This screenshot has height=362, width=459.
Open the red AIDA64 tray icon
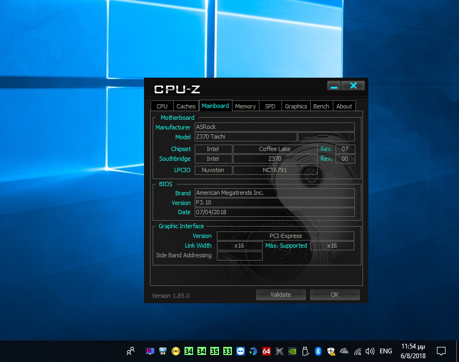tap(266, 351)
